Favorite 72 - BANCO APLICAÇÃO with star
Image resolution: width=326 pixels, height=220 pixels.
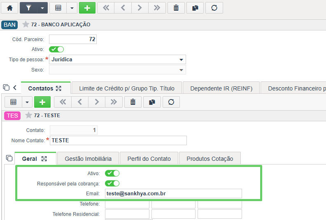(26, 24)
